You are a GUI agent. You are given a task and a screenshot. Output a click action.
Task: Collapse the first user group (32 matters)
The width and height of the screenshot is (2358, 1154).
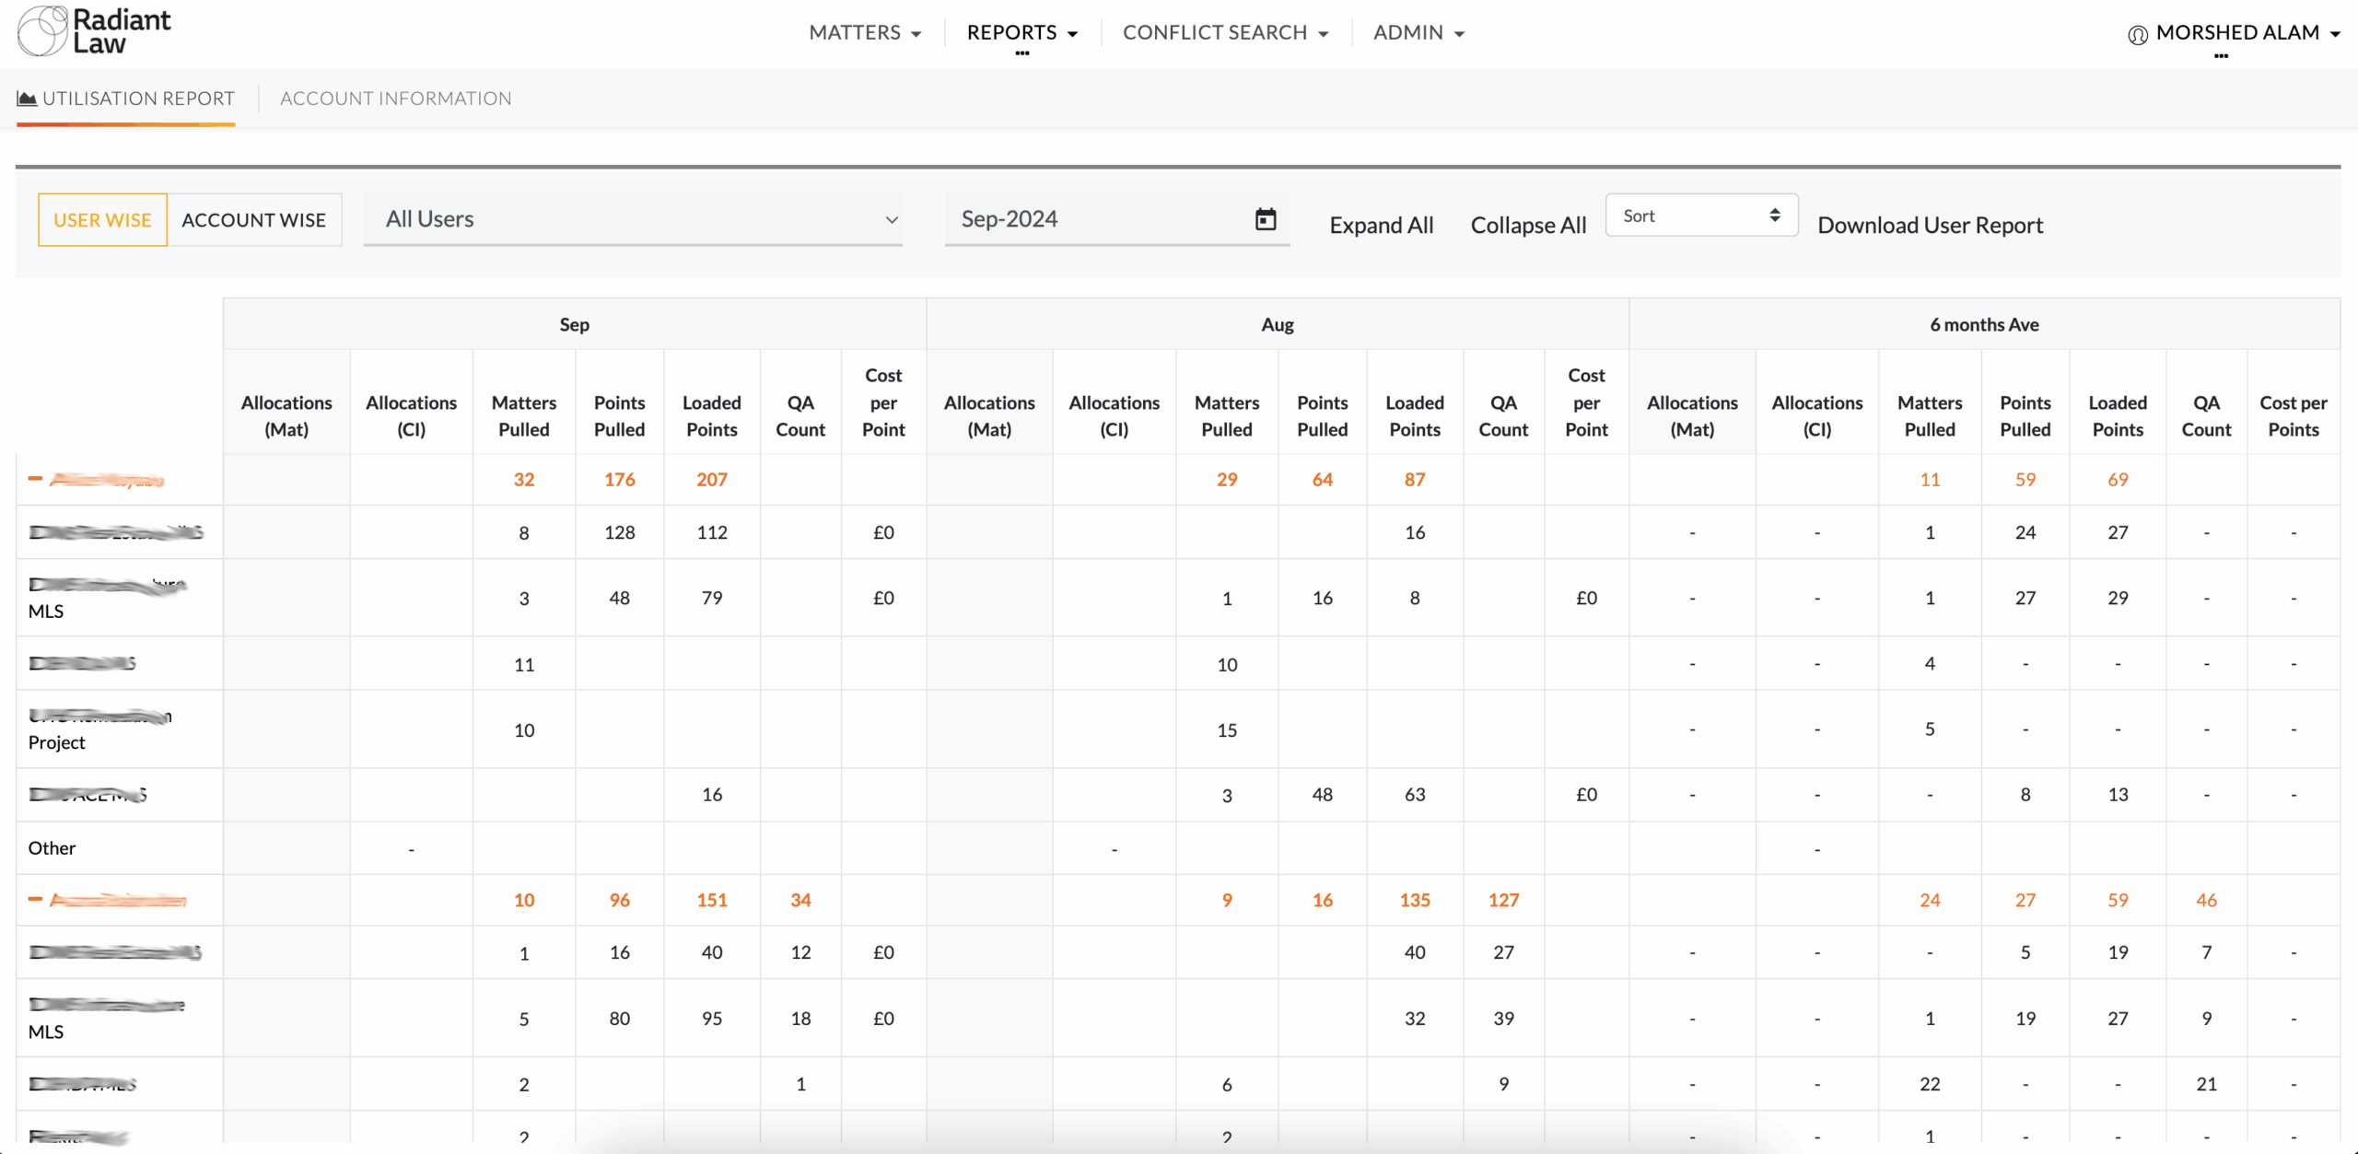[x=35, y=479]
